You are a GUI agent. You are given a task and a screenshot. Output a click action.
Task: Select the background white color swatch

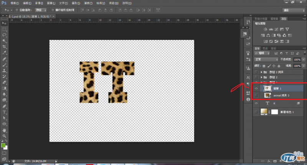6,148
